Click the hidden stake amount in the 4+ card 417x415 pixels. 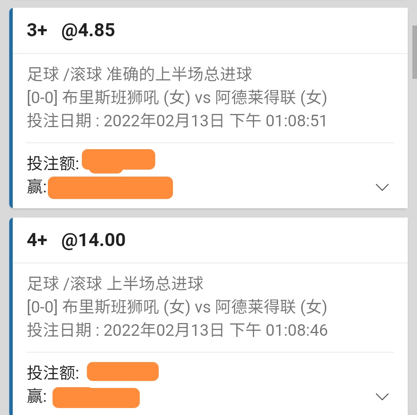click(123, 371)
